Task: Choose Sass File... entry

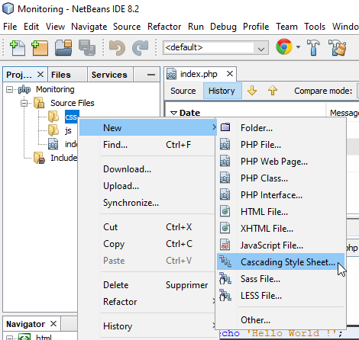Action: click(280, 278)
